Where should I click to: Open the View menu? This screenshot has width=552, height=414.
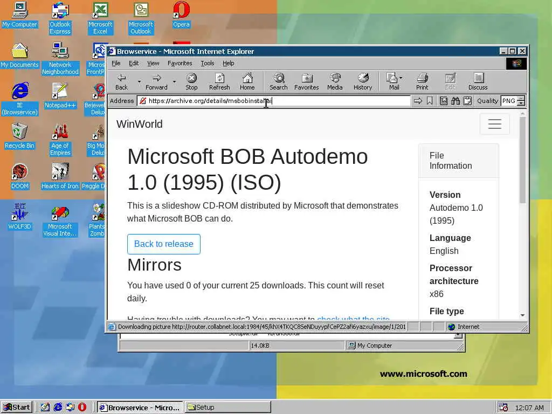(x=153, y=64)
